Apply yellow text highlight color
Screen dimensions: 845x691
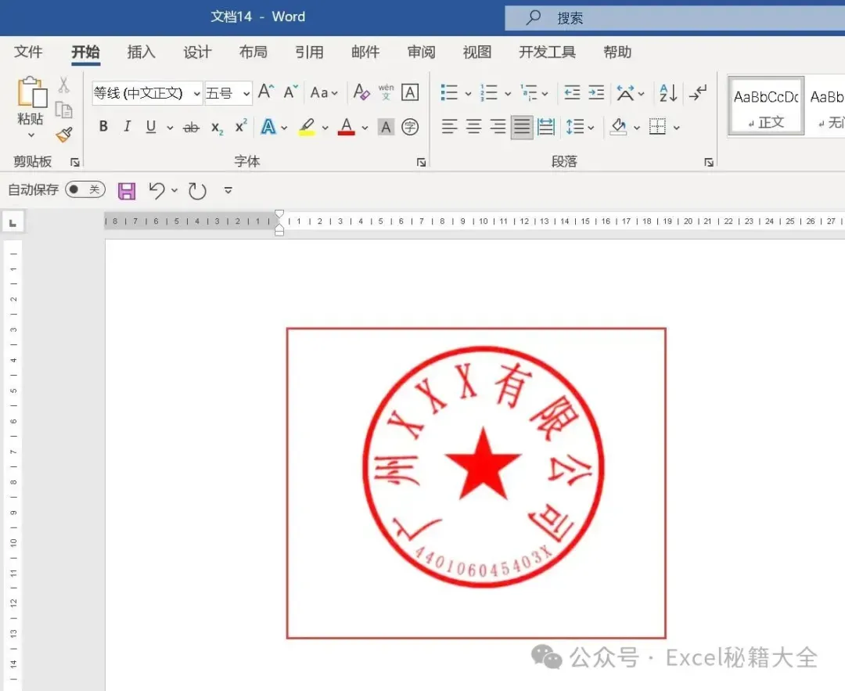click(x=307, y=128)
